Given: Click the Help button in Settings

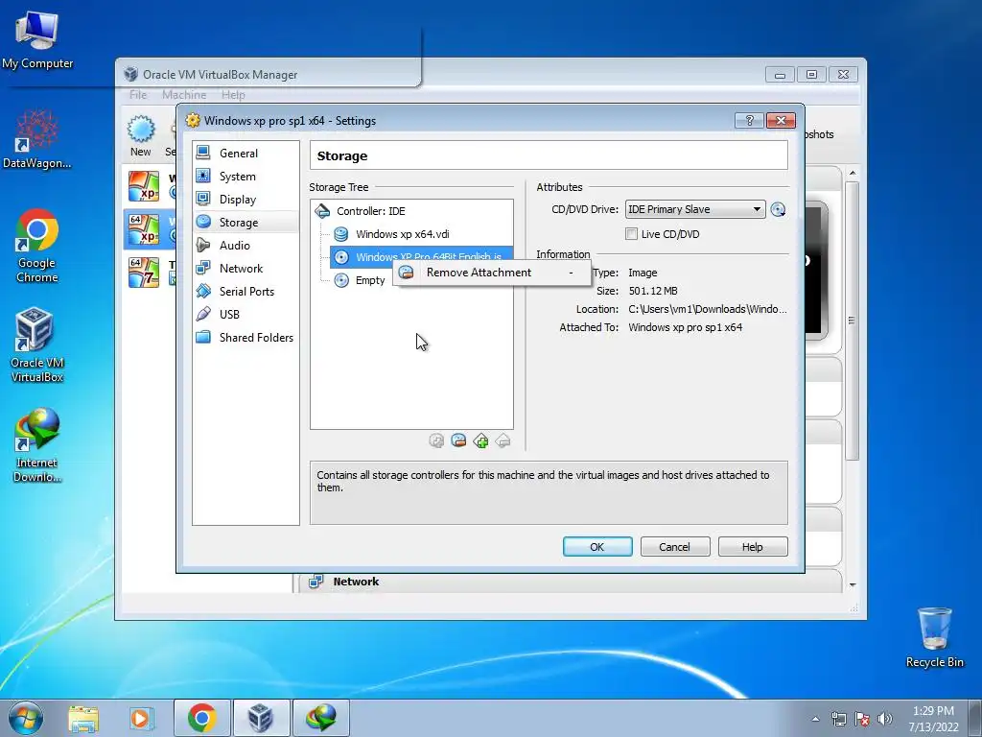Looking at the screenshot, I should pyautogui.click(x=753, y=546).
